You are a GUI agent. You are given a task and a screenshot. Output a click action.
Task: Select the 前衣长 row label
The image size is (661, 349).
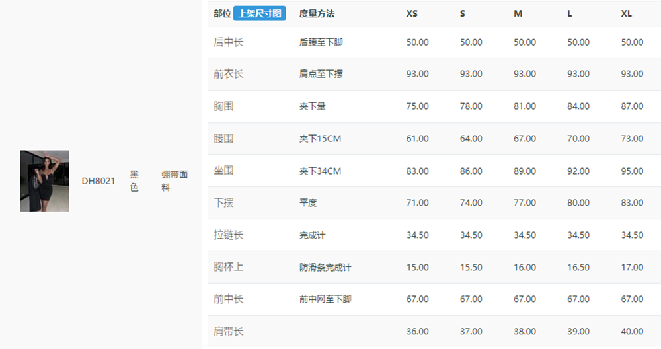[x=229, y=74]
